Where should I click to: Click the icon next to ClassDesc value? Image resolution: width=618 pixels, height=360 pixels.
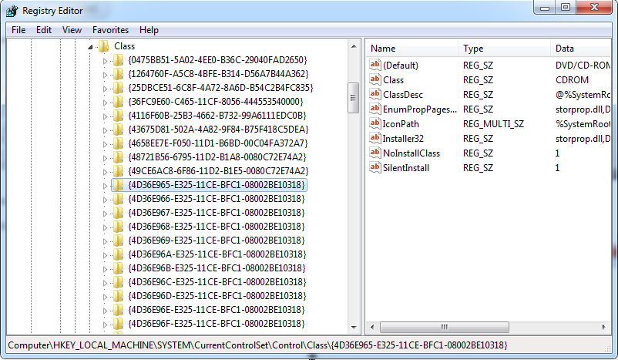(375, 95)
